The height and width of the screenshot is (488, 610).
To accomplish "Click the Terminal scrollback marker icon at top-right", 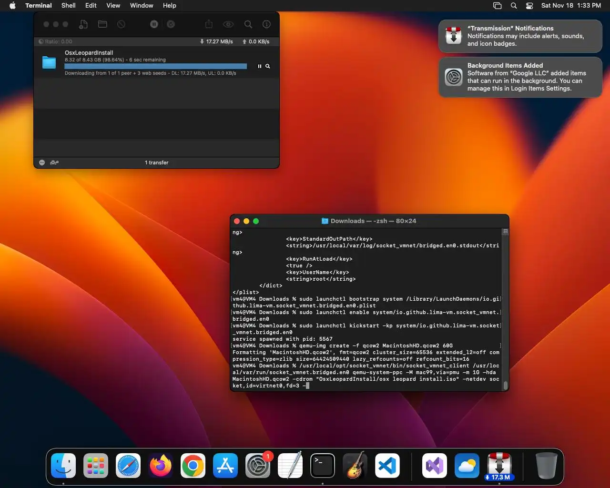I will tap(506, 232).
